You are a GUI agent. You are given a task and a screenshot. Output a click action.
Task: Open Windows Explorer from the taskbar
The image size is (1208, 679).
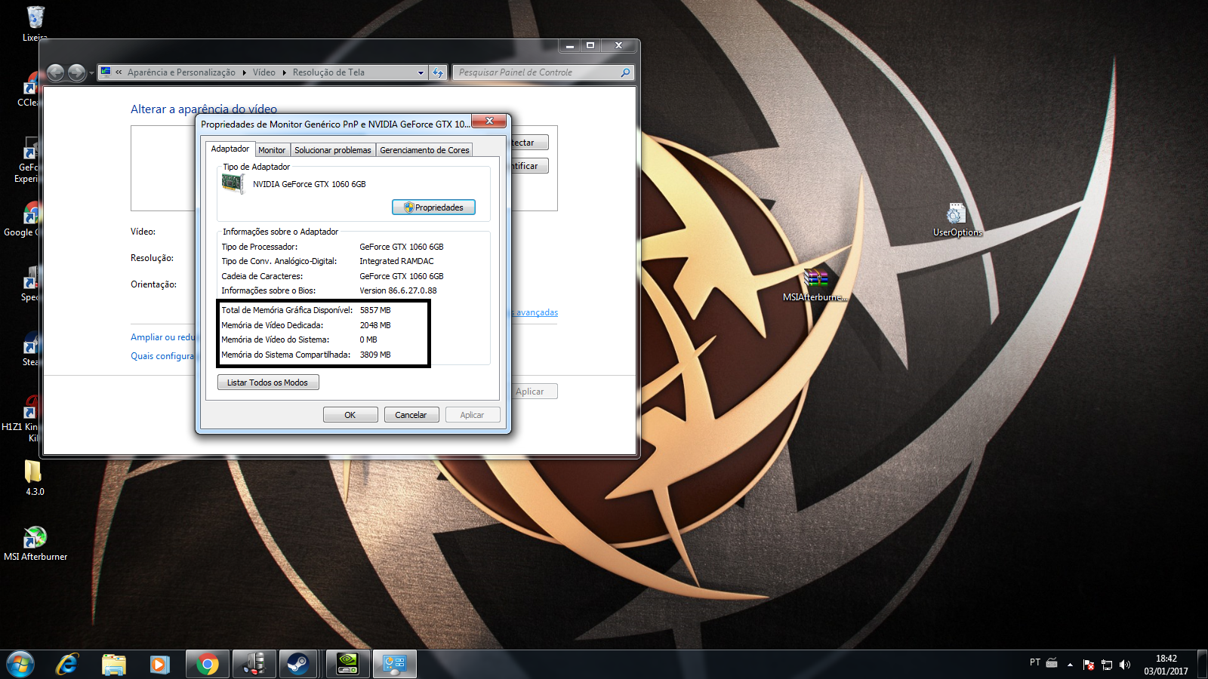point(113,664)
